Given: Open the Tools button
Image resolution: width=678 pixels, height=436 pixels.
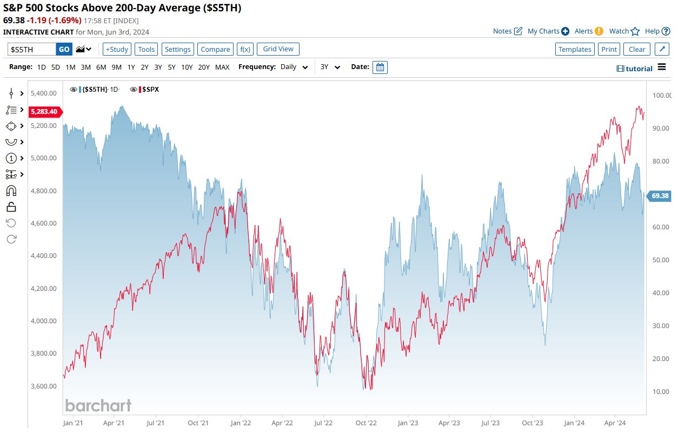Looking at the screenshot, I should coord(147,49).
